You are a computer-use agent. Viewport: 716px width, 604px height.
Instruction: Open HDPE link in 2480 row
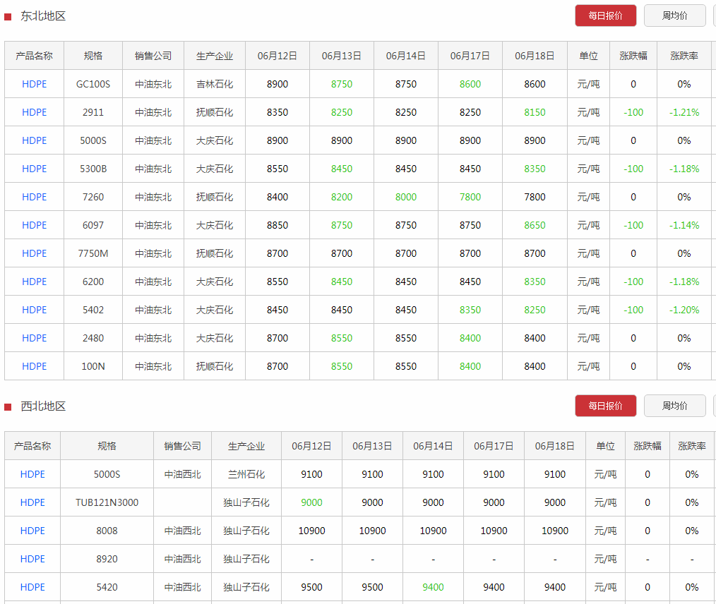[x=35, y=339]
